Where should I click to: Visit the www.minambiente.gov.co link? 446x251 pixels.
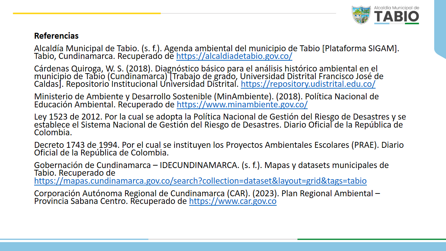pyautogui.click(x=242, y=105)
